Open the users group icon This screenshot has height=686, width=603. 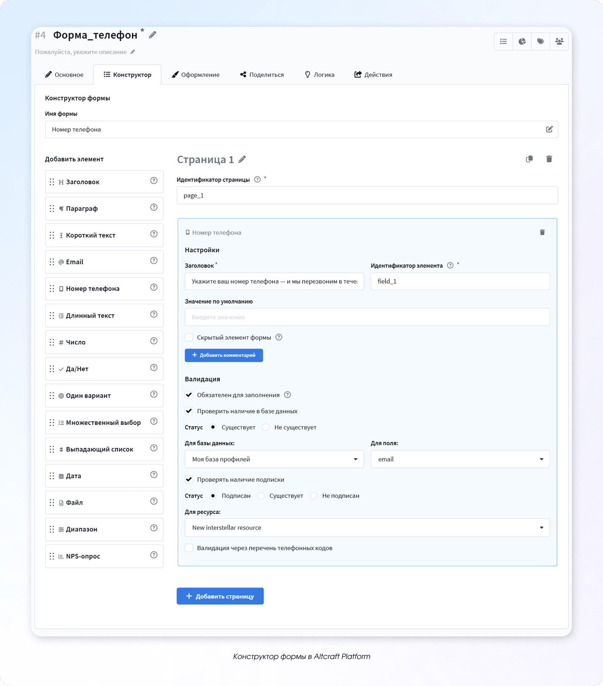pyautogui.click(x=559, y=41)
